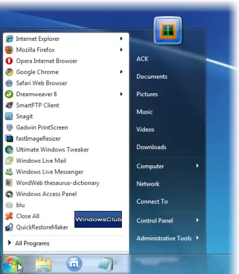Click the WordWeb thesaurus-dictionary icon
Image resolution: width=239 pixels, height=274 pixels.
9,183
